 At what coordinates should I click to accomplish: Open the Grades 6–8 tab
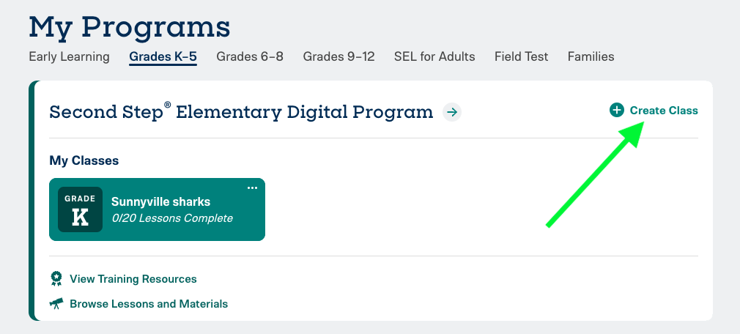(x=250, y=56)
